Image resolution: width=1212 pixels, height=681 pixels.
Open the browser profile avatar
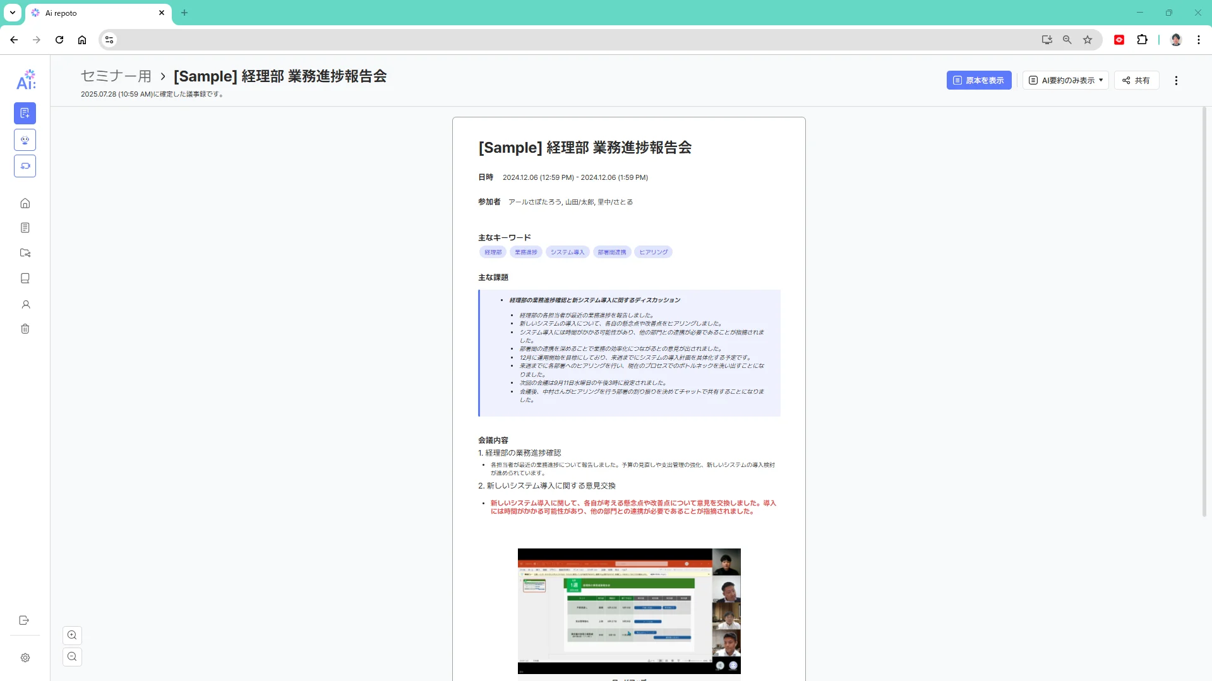click(x=1176, y=40)
